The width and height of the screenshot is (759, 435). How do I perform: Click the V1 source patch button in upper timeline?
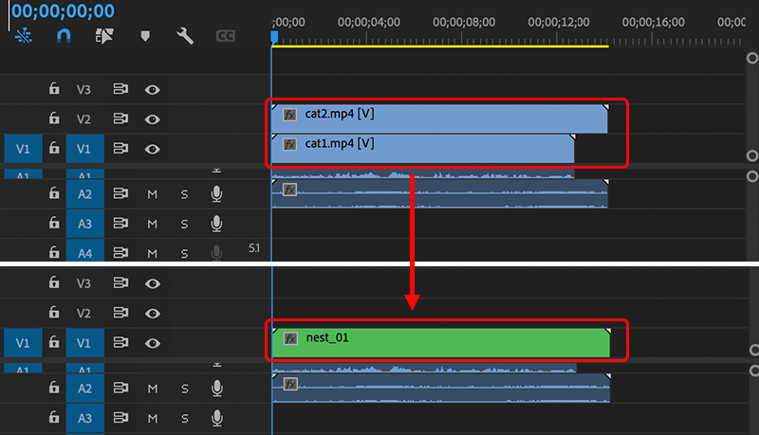point(23,149)
